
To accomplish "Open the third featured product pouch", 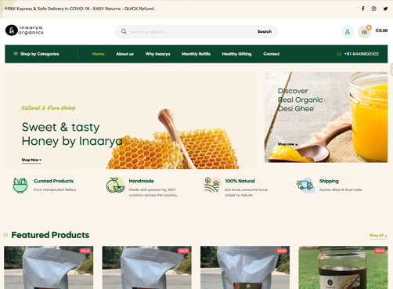I will click(245, 267).
